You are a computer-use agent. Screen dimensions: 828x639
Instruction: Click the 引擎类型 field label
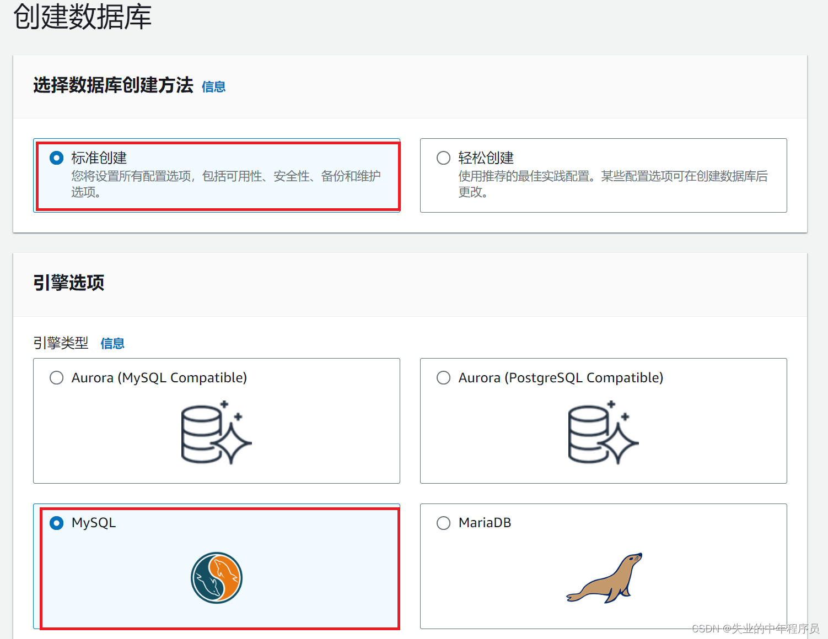coord(61,344)
